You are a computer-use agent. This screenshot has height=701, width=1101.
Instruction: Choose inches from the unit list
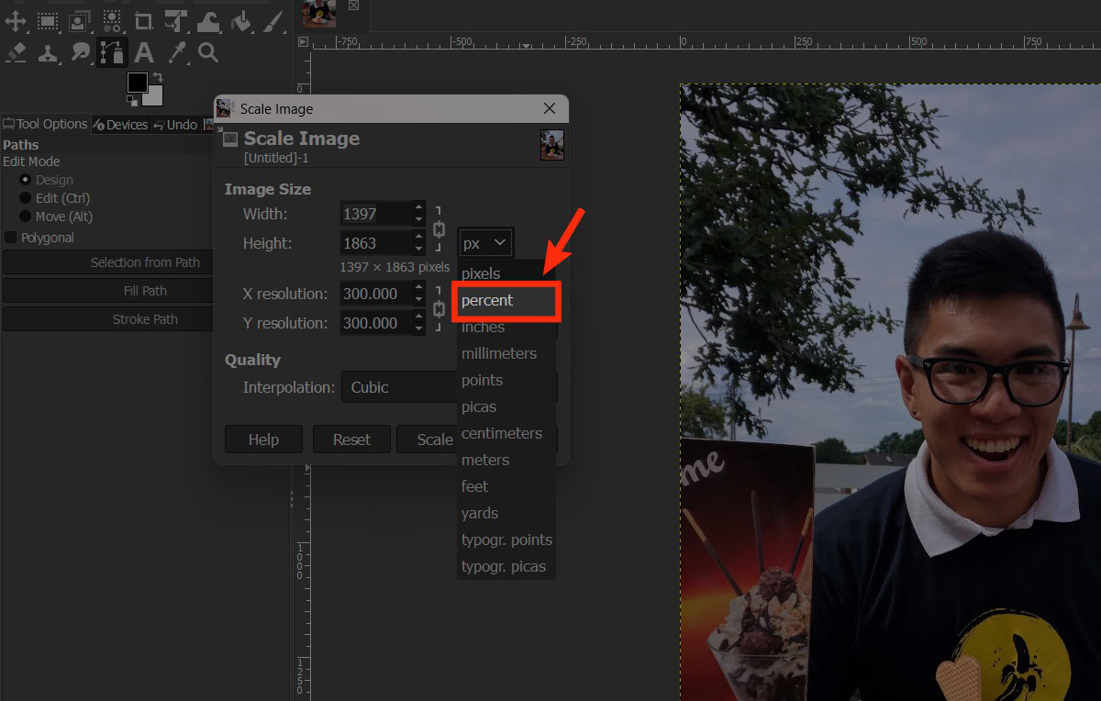point(483,327)
